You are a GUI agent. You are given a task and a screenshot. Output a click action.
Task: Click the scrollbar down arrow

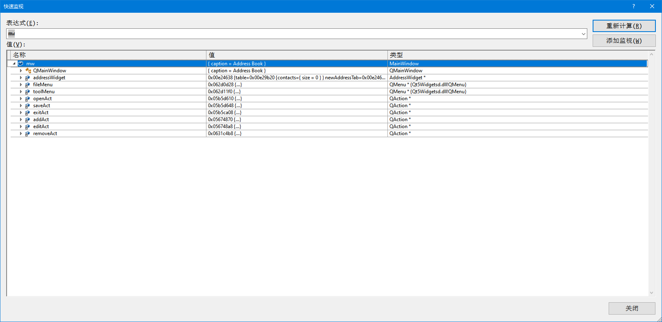pyautogui.click(x=651, y=293)
